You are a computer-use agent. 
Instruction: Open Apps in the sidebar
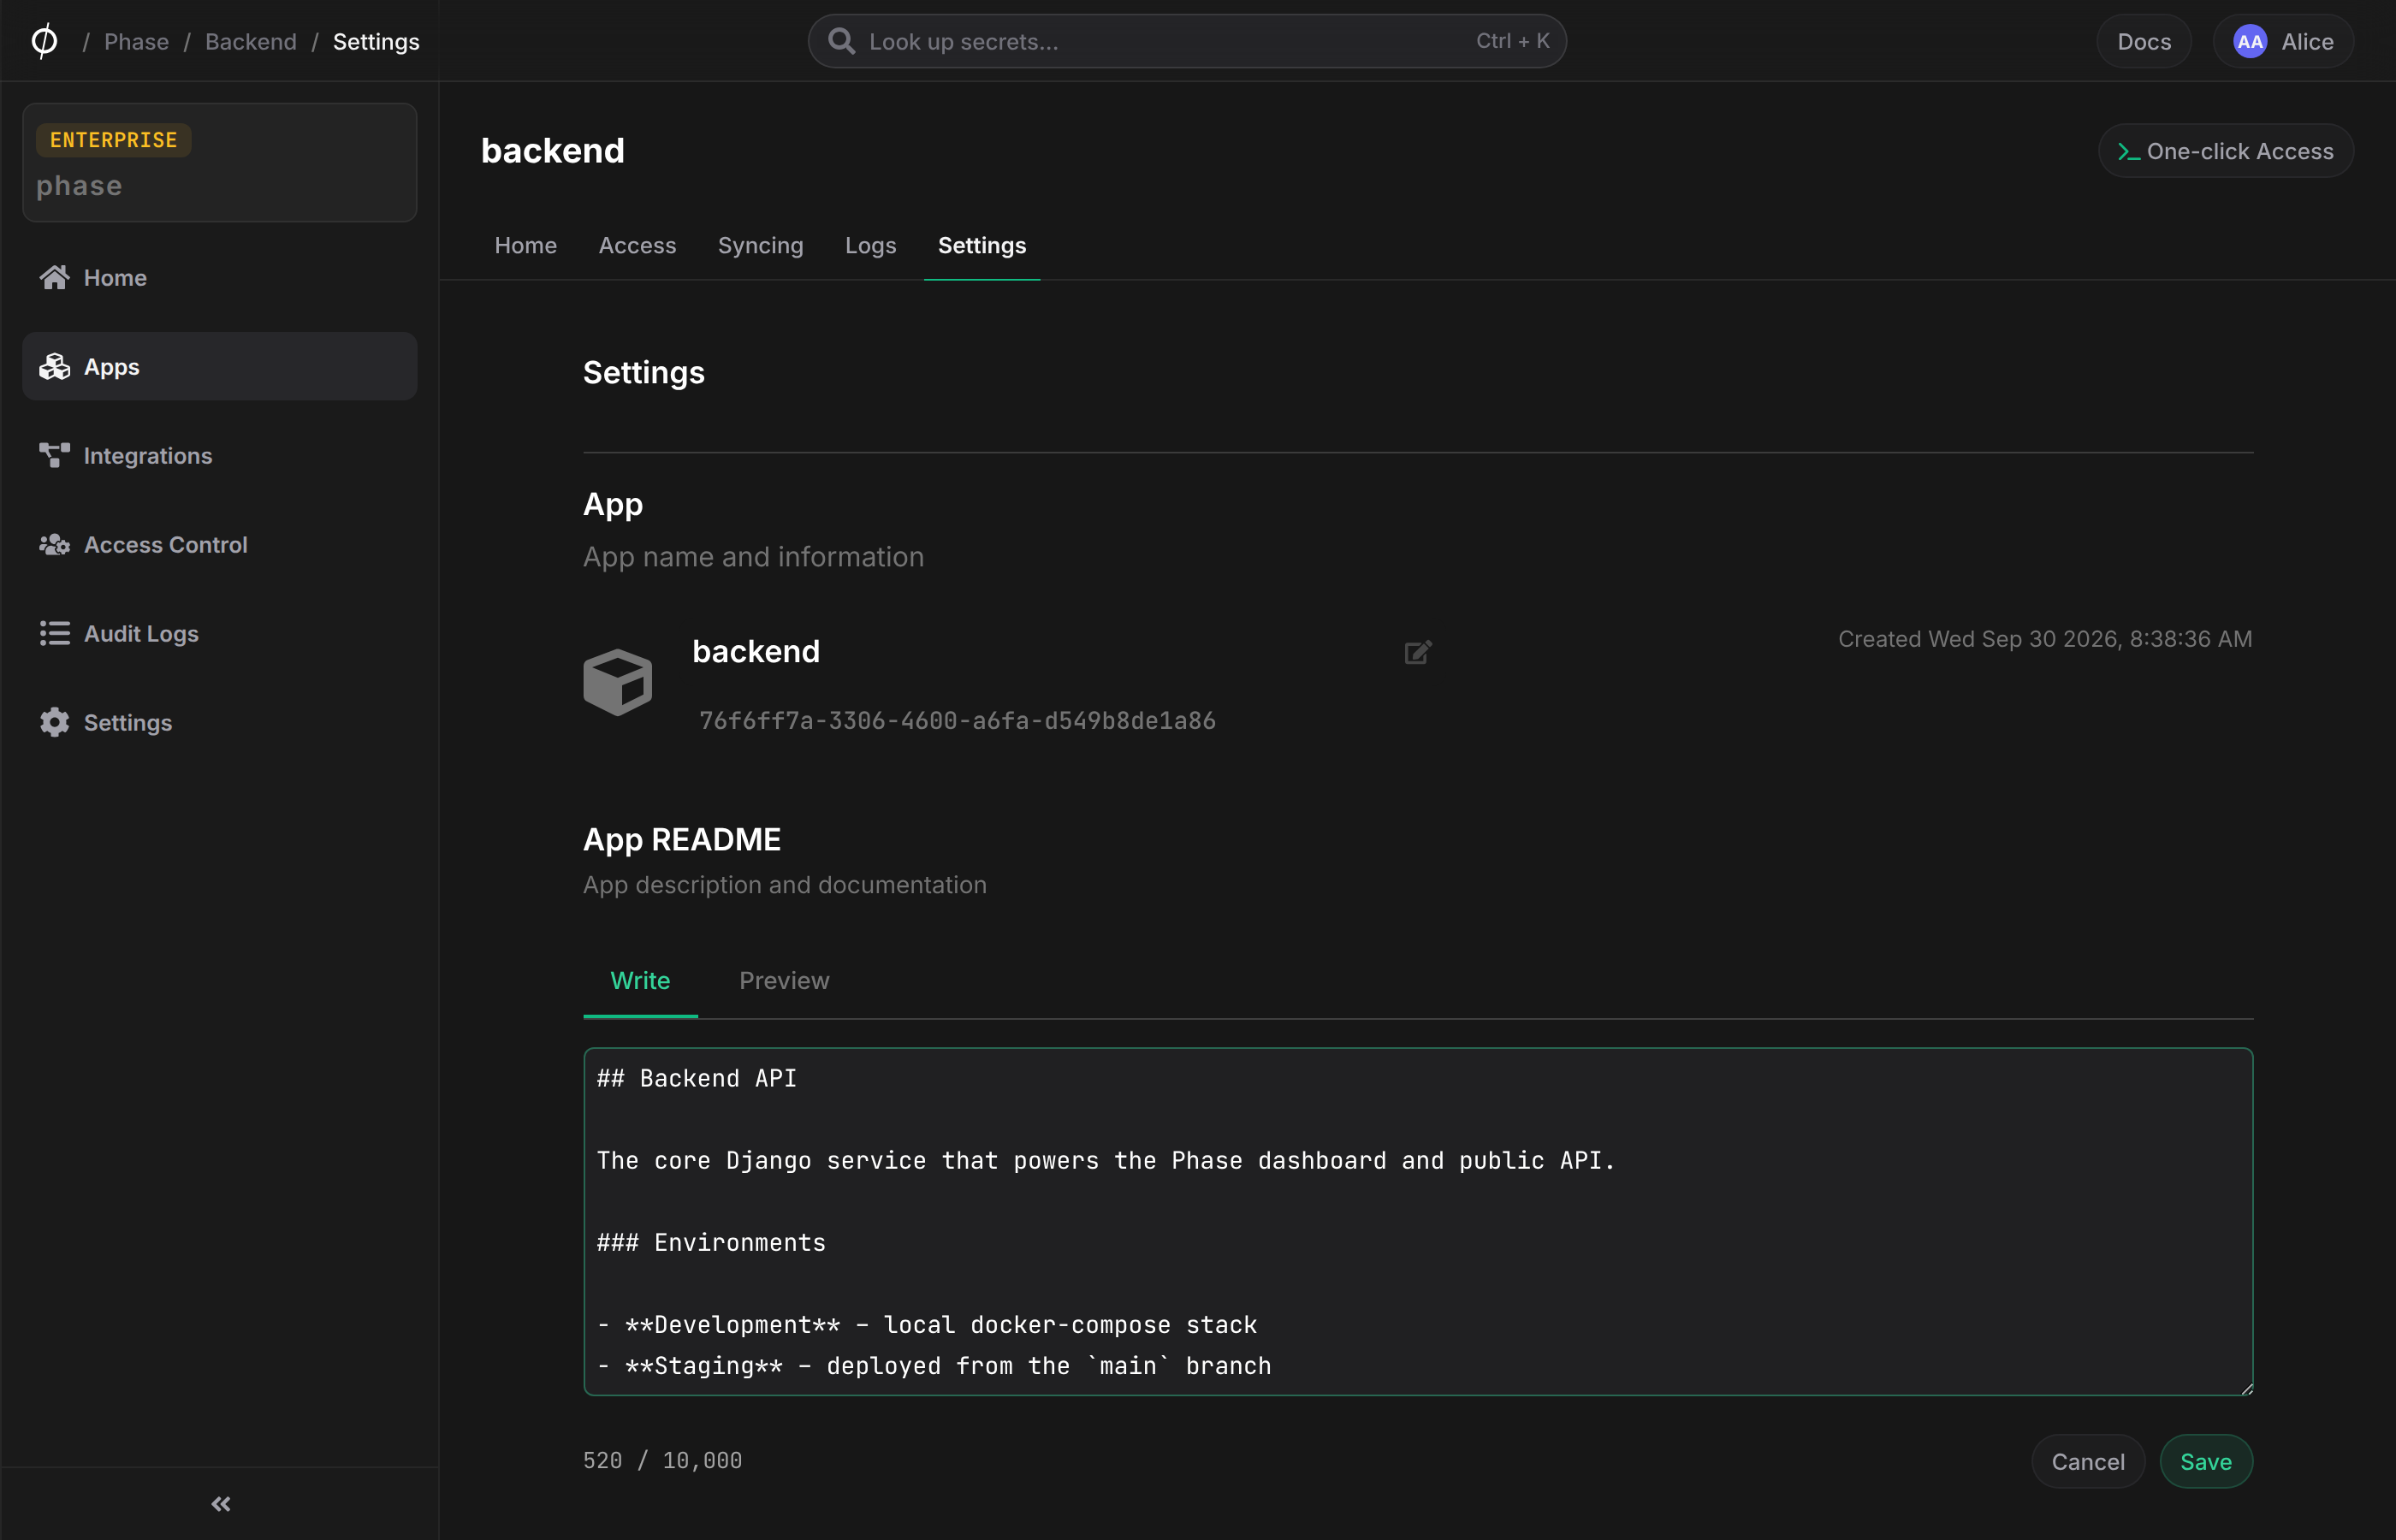(219, 366)
